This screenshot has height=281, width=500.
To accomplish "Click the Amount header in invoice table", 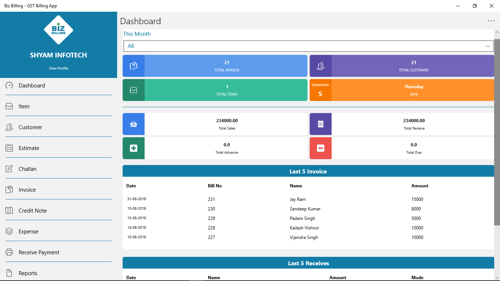I will [x=420, y=186].
